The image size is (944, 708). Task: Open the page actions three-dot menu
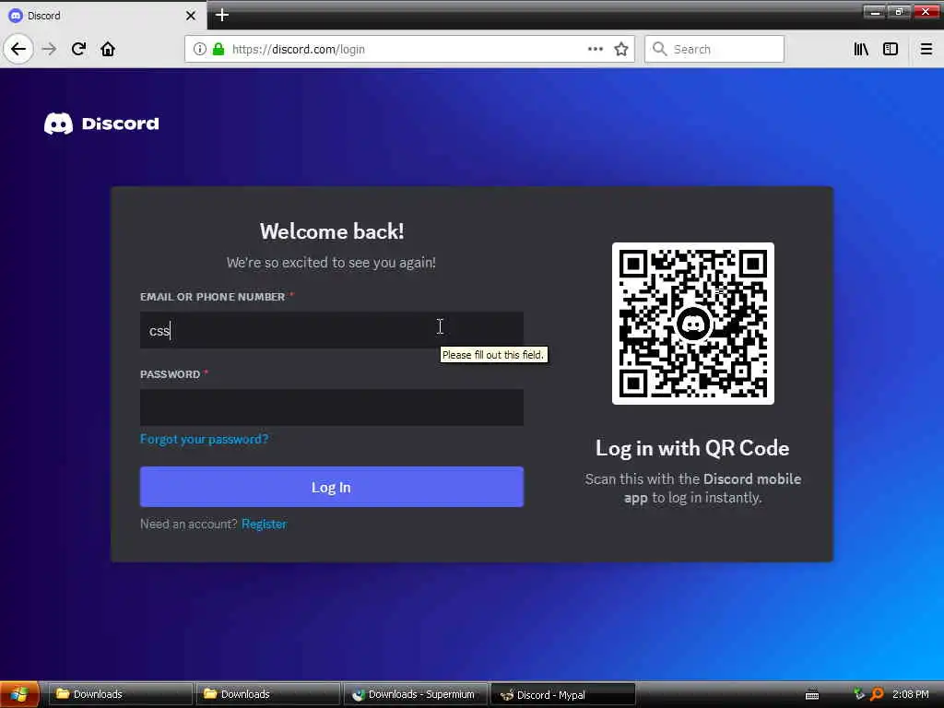pyautogui.click(x=596, y=49)
